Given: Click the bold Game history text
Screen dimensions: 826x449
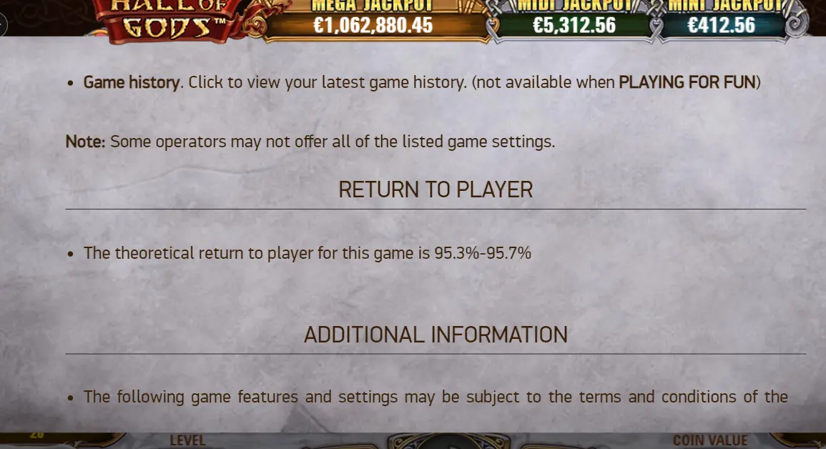Looking at the screenshot, I should coord(132,83).
